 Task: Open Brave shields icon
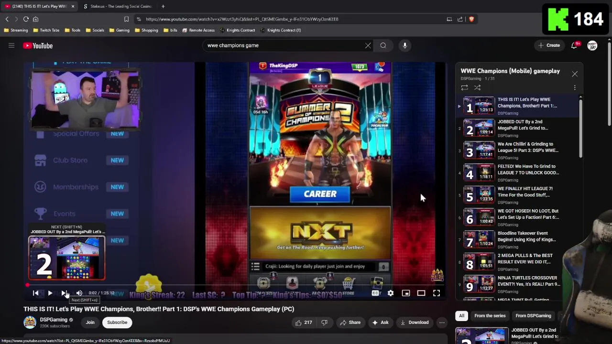471,19
